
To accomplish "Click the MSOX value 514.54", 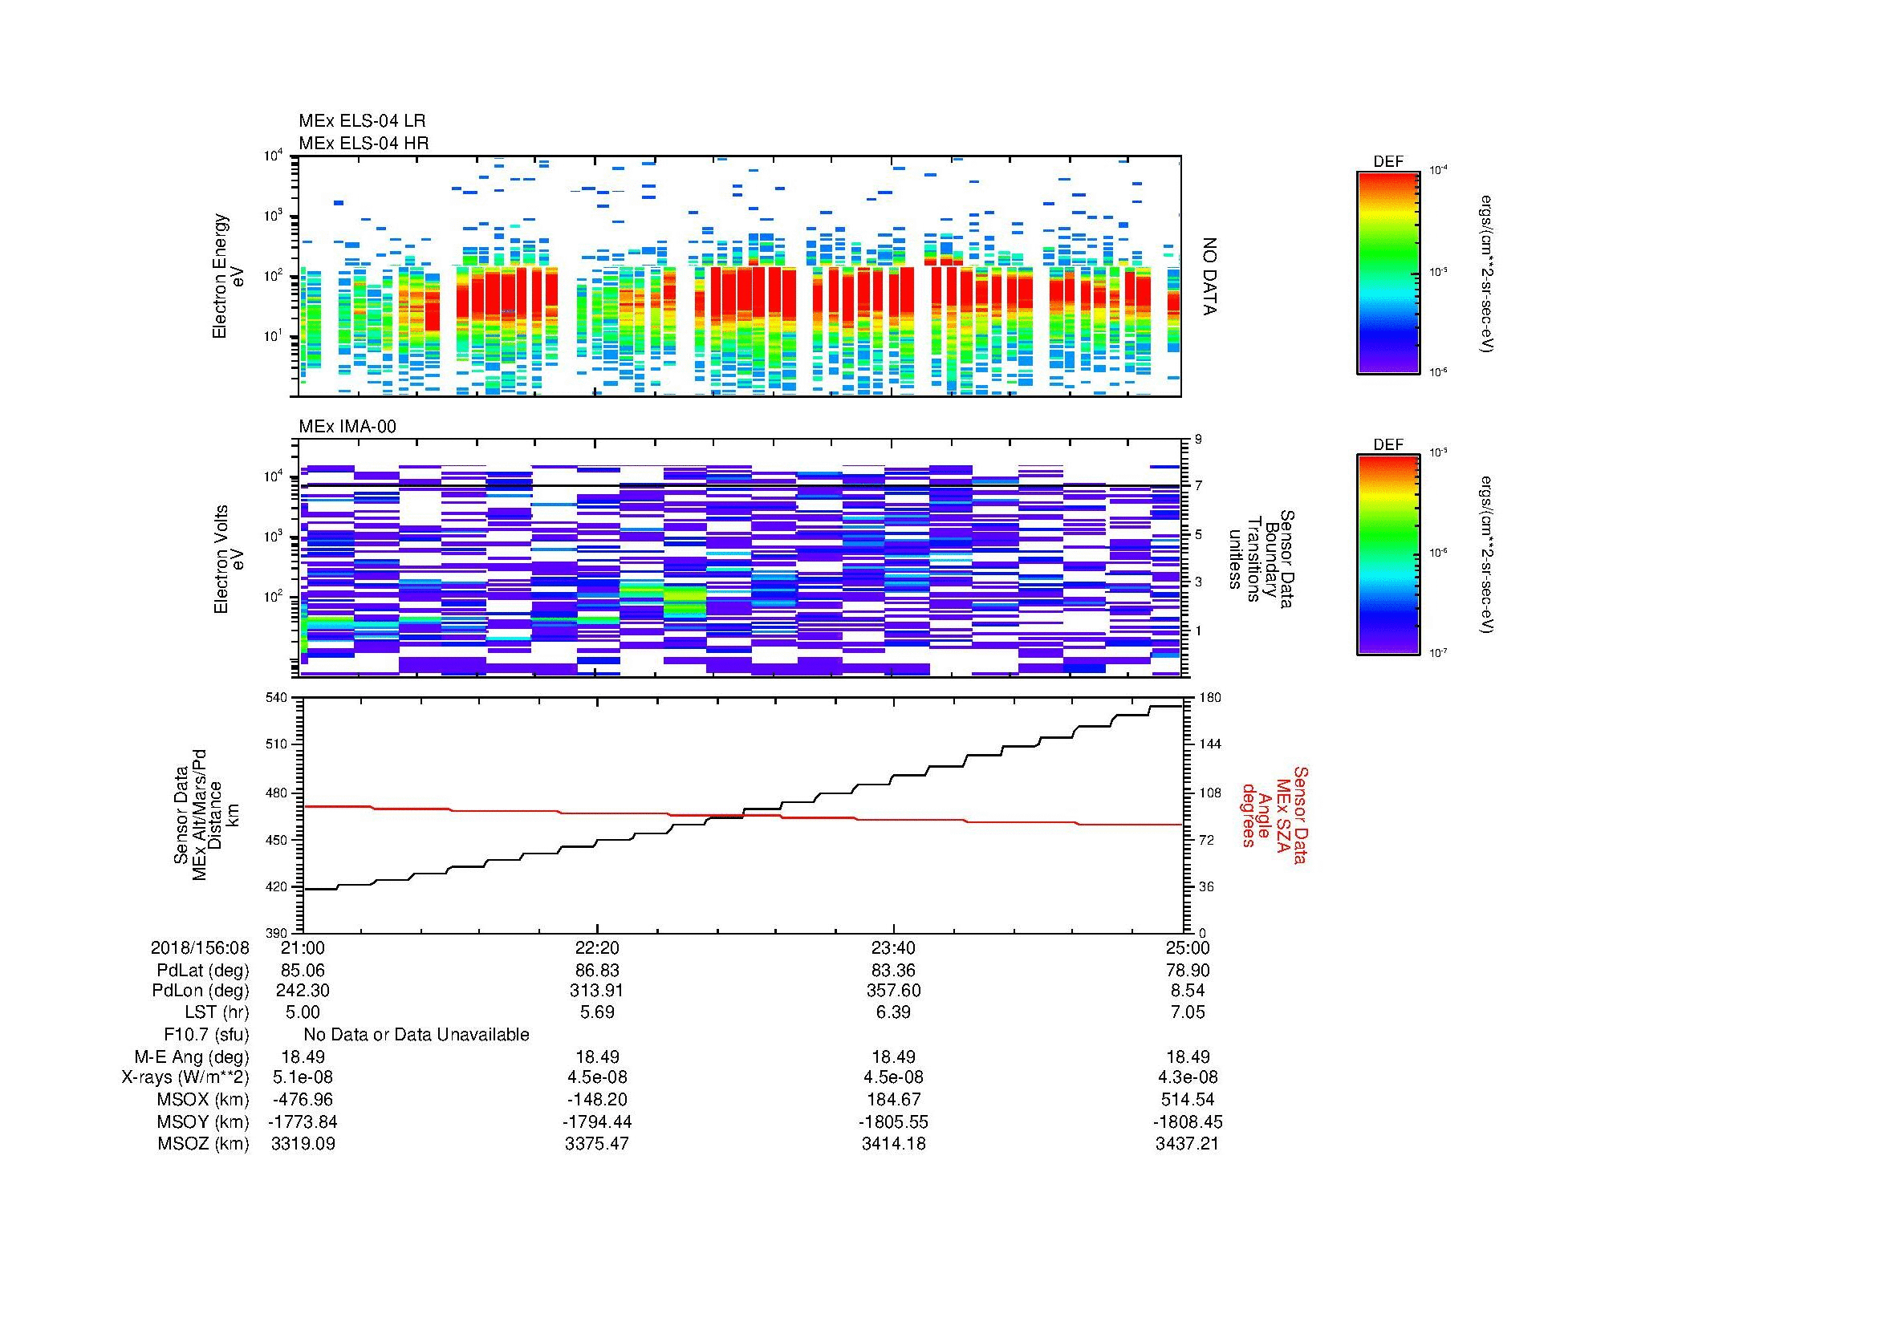I will tap(1188, 1100).
